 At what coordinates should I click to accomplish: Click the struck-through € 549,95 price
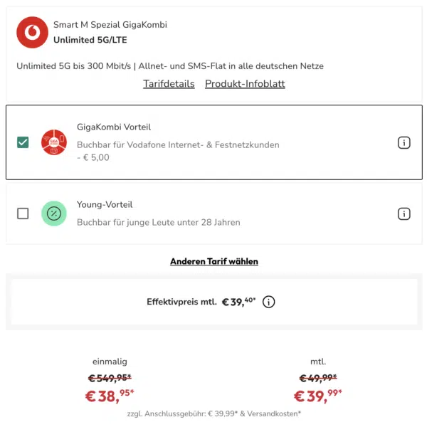110,378
